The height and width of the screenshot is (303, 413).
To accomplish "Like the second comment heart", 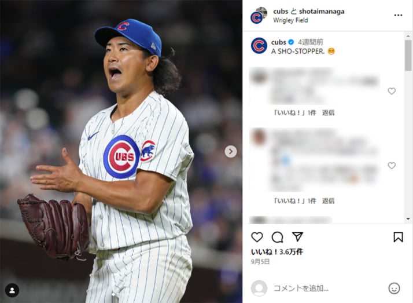I will [x=392, y=165].
